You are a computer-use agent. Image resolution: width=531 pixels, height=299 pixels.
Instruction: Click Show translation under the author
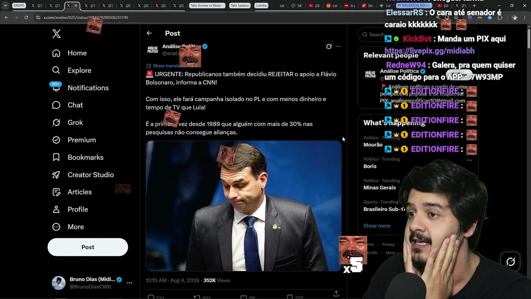[166, 66]
